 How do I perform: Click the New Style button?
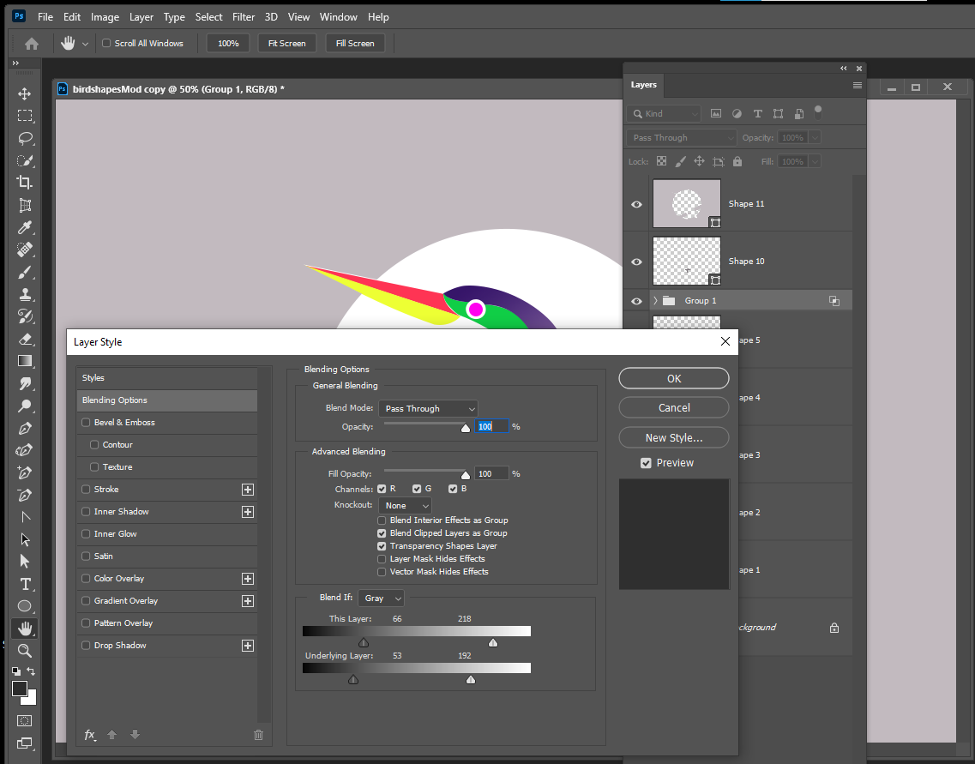click(673, 437)
